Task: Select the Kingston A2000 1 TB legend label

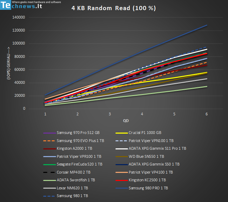Action: pyautogui.click(x=74, y=148)
